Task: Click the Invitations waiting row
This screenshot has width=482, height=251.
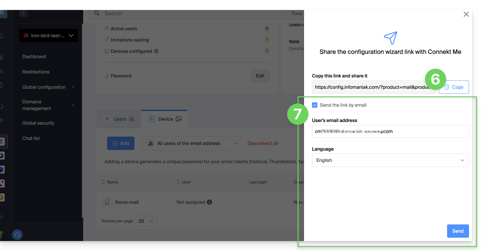Action: point(187,40)
